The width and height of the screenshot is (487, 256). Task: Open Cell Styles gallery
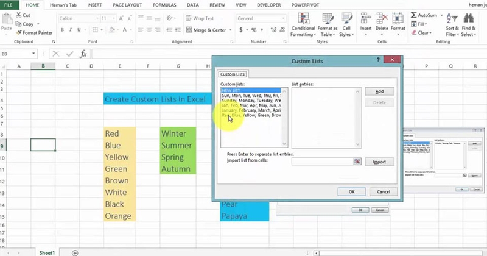coord(346,25)
